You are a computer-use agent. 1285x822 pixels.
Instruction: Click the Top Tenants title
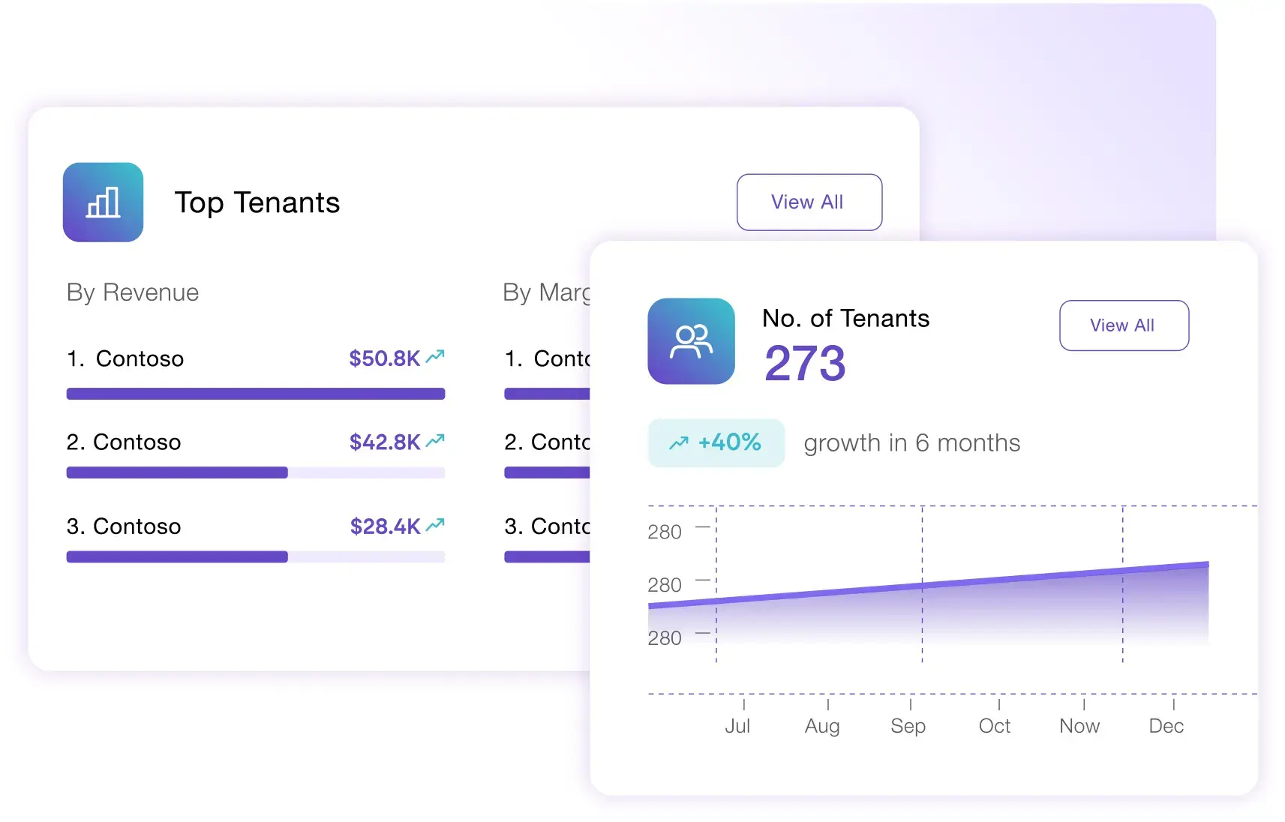[257, 202]
